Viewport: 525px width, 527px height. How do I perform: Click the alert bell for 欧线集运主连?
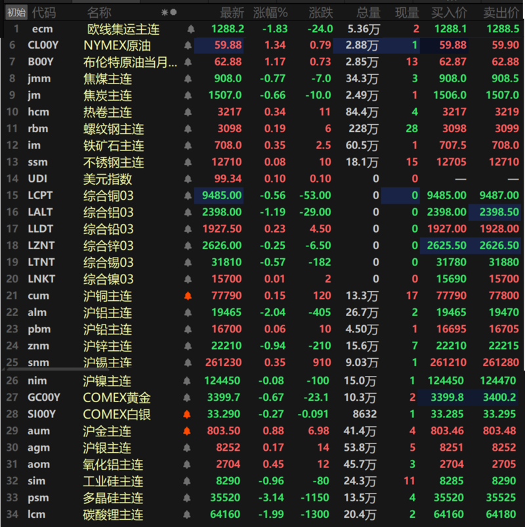pos(191,29)
